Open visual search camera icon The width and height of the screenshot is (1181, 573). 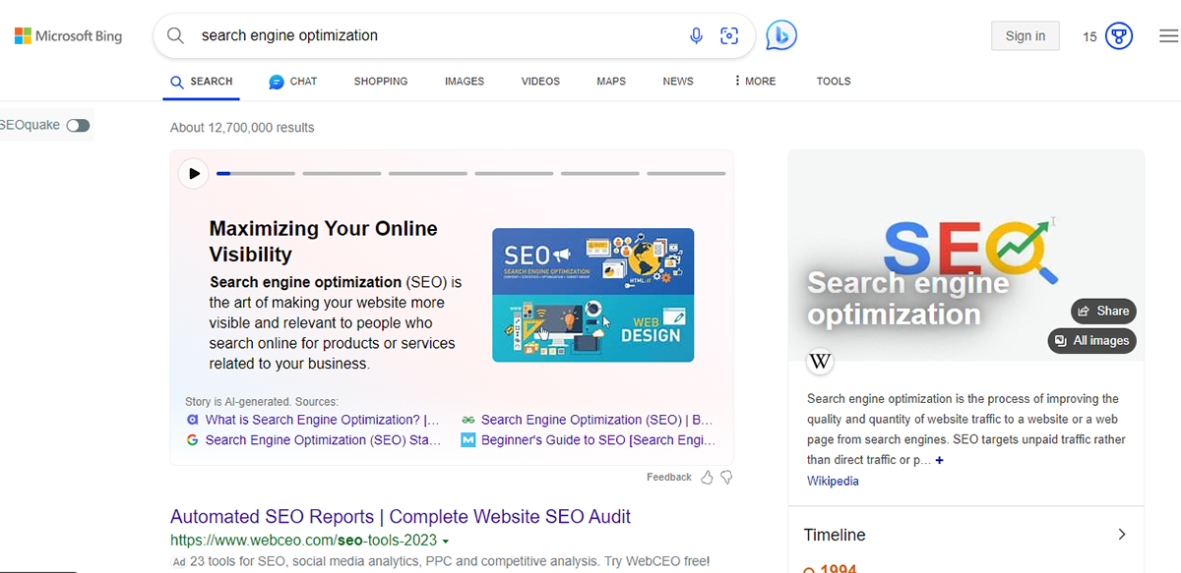(x=729, y=36)
